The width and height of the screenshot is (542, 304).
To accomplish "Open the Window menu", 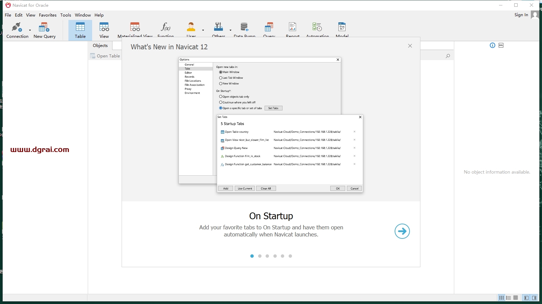I will click(83, 15).
